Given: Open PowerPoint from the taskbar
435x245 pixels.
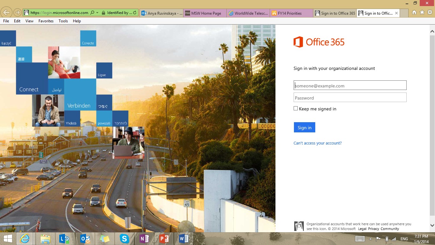Looking at the screenshot, I should pyautogui.click(x=164, y=239).
